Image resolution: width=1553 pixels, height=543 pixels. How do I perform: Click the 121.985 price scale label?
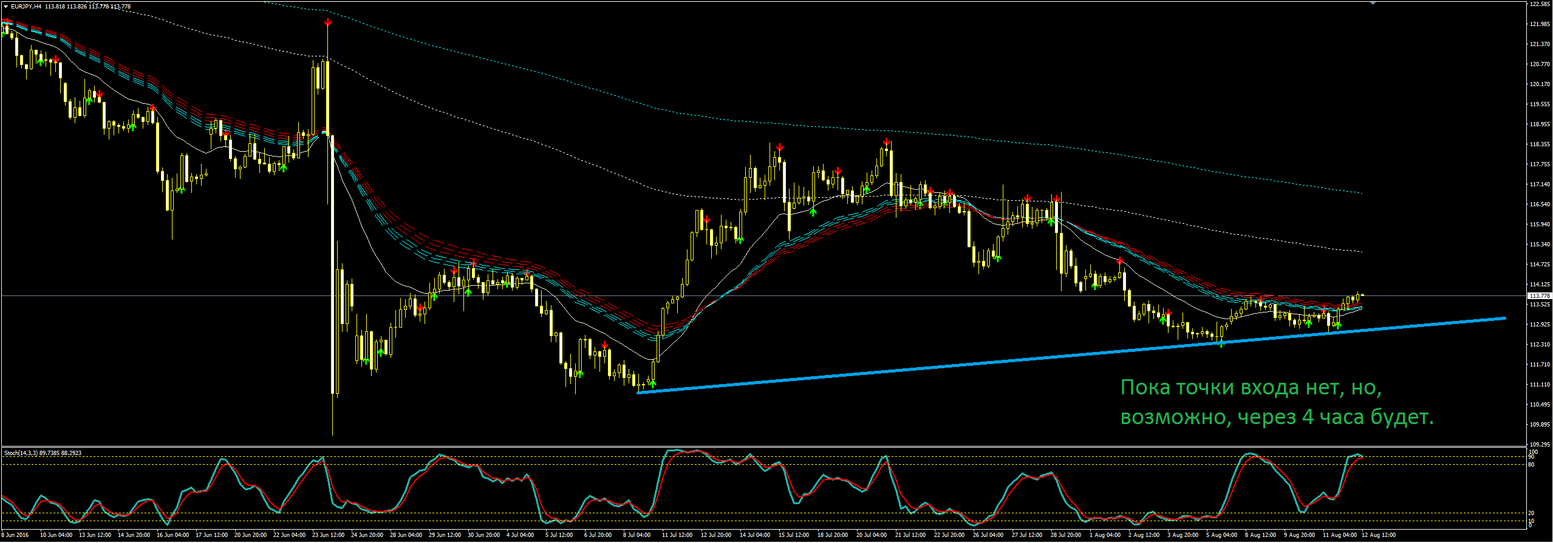(1540, 24)
